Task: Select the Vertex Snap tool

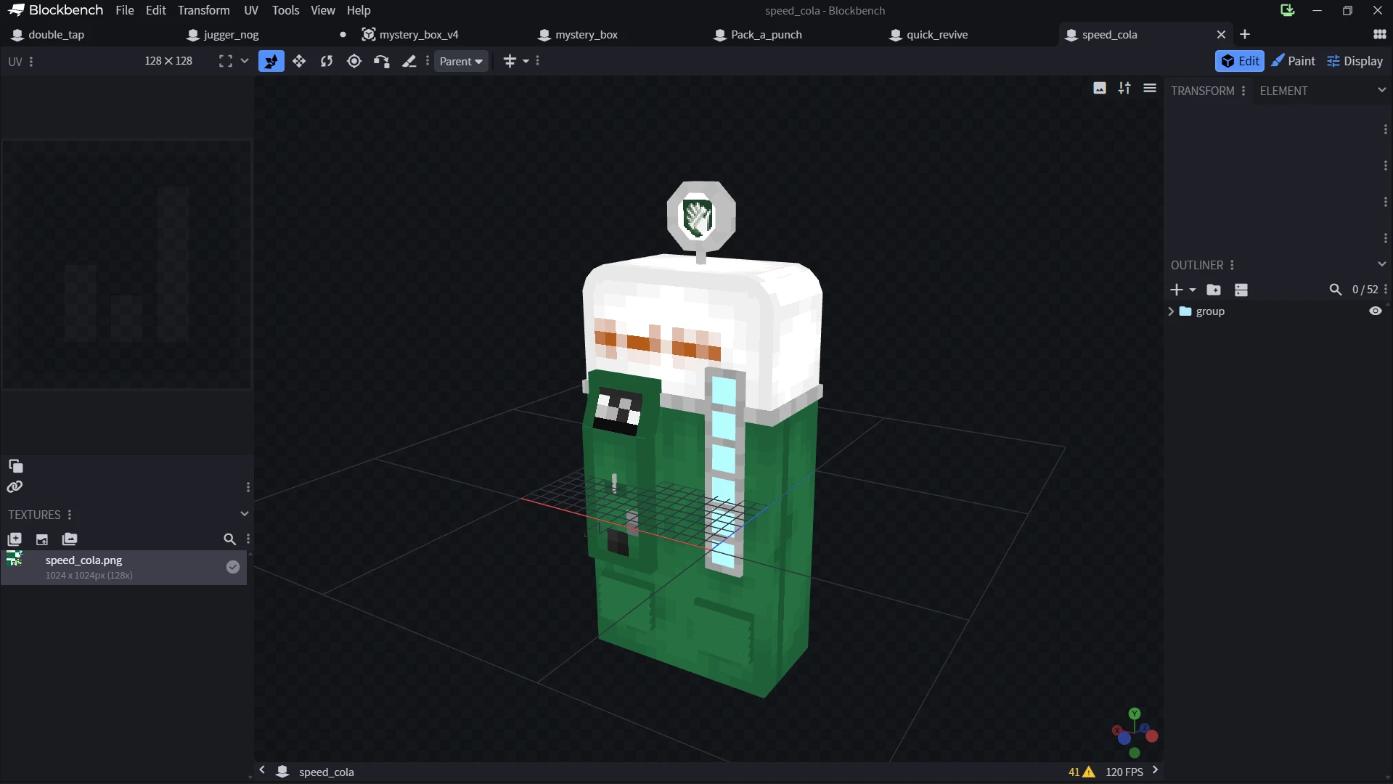Action: pyautogui.click(x=382, y=62)
